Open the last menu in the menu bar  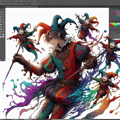35,1
